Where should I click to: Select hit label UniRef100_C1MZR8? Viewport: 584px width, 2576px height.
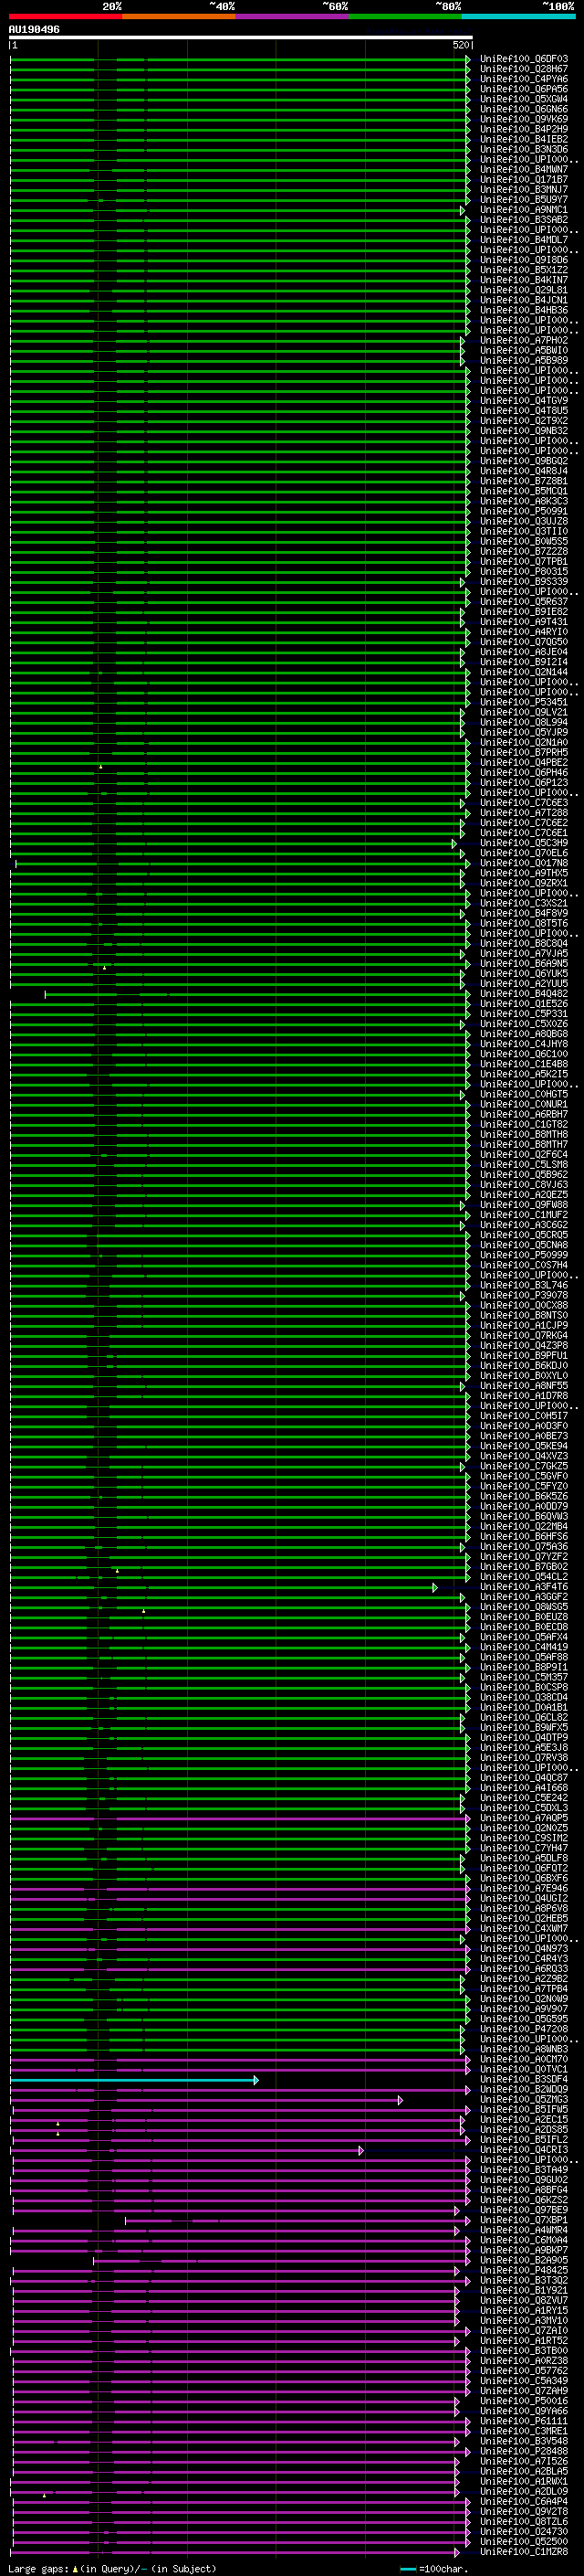(524, 2551)
